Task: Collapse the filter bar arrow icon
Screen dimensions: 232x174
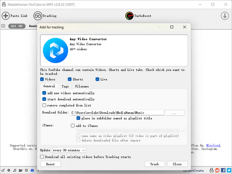Action: (3, 26)
